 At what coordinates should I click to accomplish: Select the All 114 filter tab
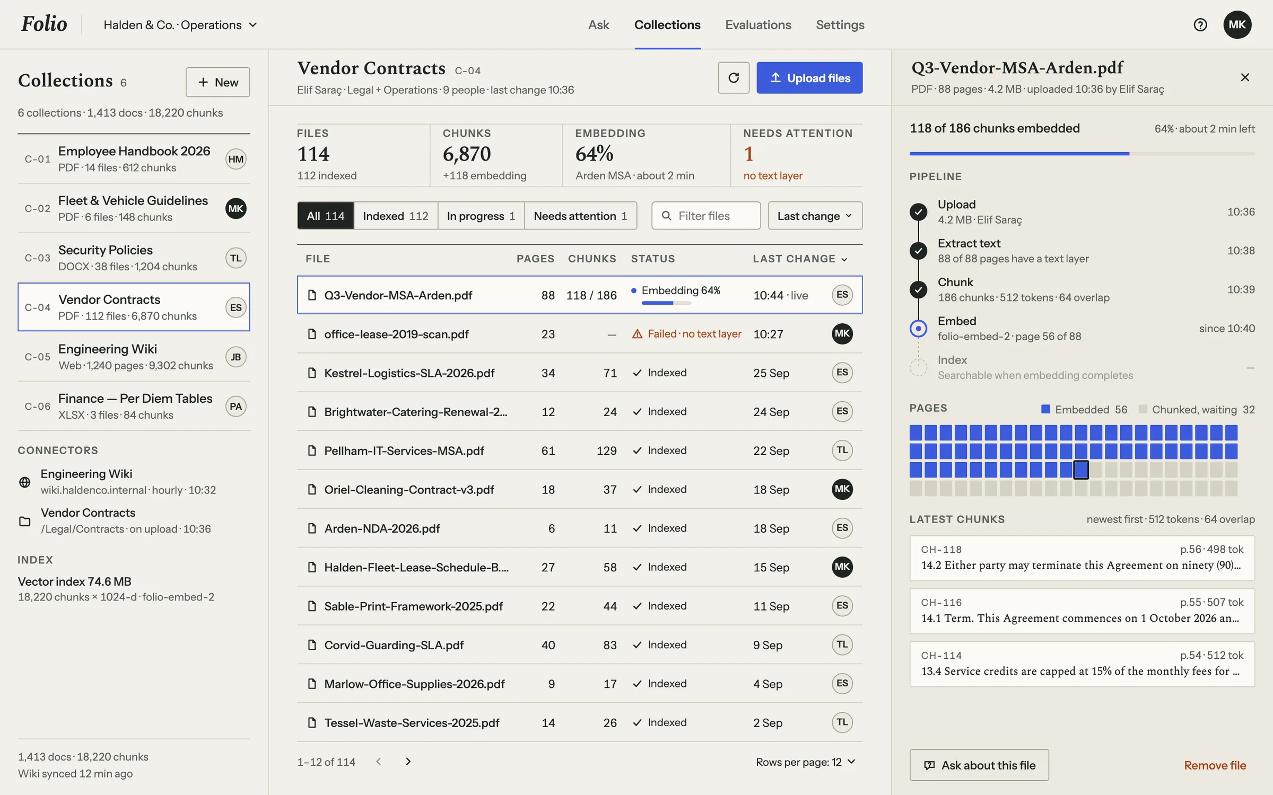coord(325,216)
